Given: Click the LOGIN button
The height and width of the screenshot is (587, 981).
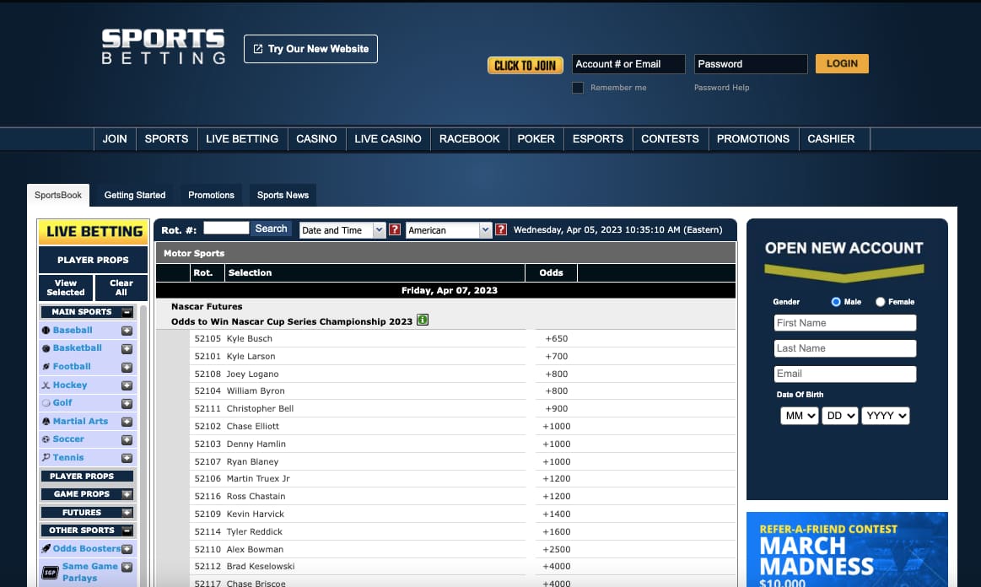Looking at the screenshot, I should tap(842, 63).
